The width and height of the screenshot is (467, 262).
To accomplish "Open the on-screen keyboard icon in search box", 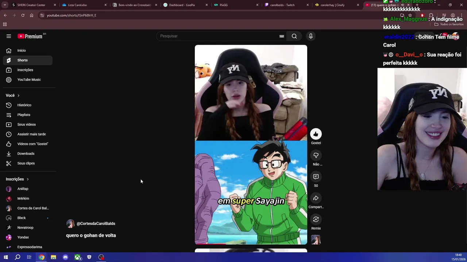I will [282, 36].
